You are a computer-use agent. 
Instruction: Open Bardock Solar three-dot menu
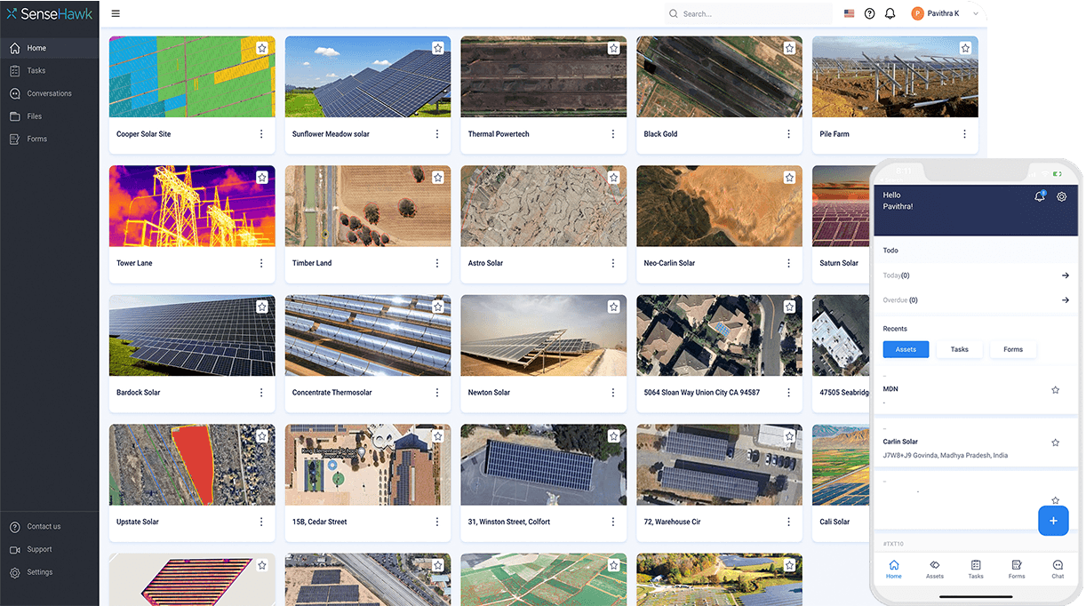pos(261,392)
